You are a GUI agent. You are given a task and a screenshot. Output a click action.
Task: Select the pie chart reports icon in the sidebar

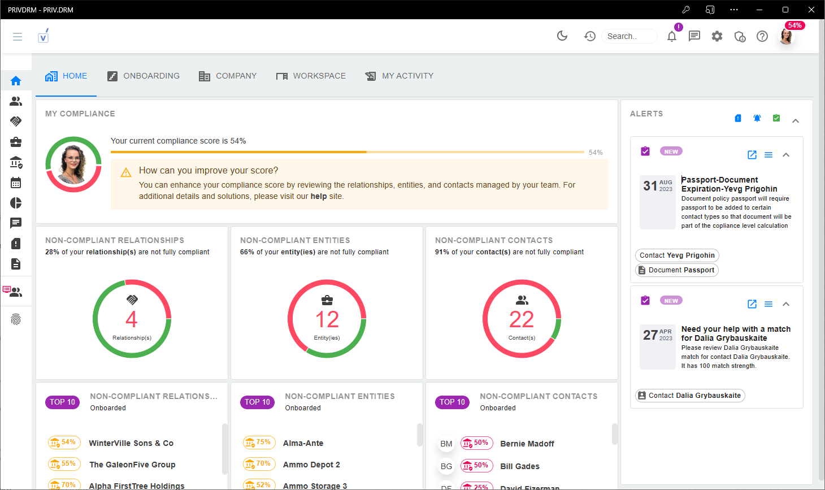click(x=16, y=203)
